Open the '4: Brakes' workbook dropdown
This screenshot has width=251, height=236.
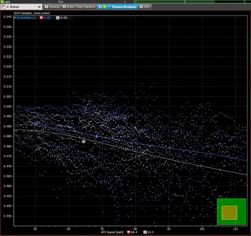tap(21, 7)
